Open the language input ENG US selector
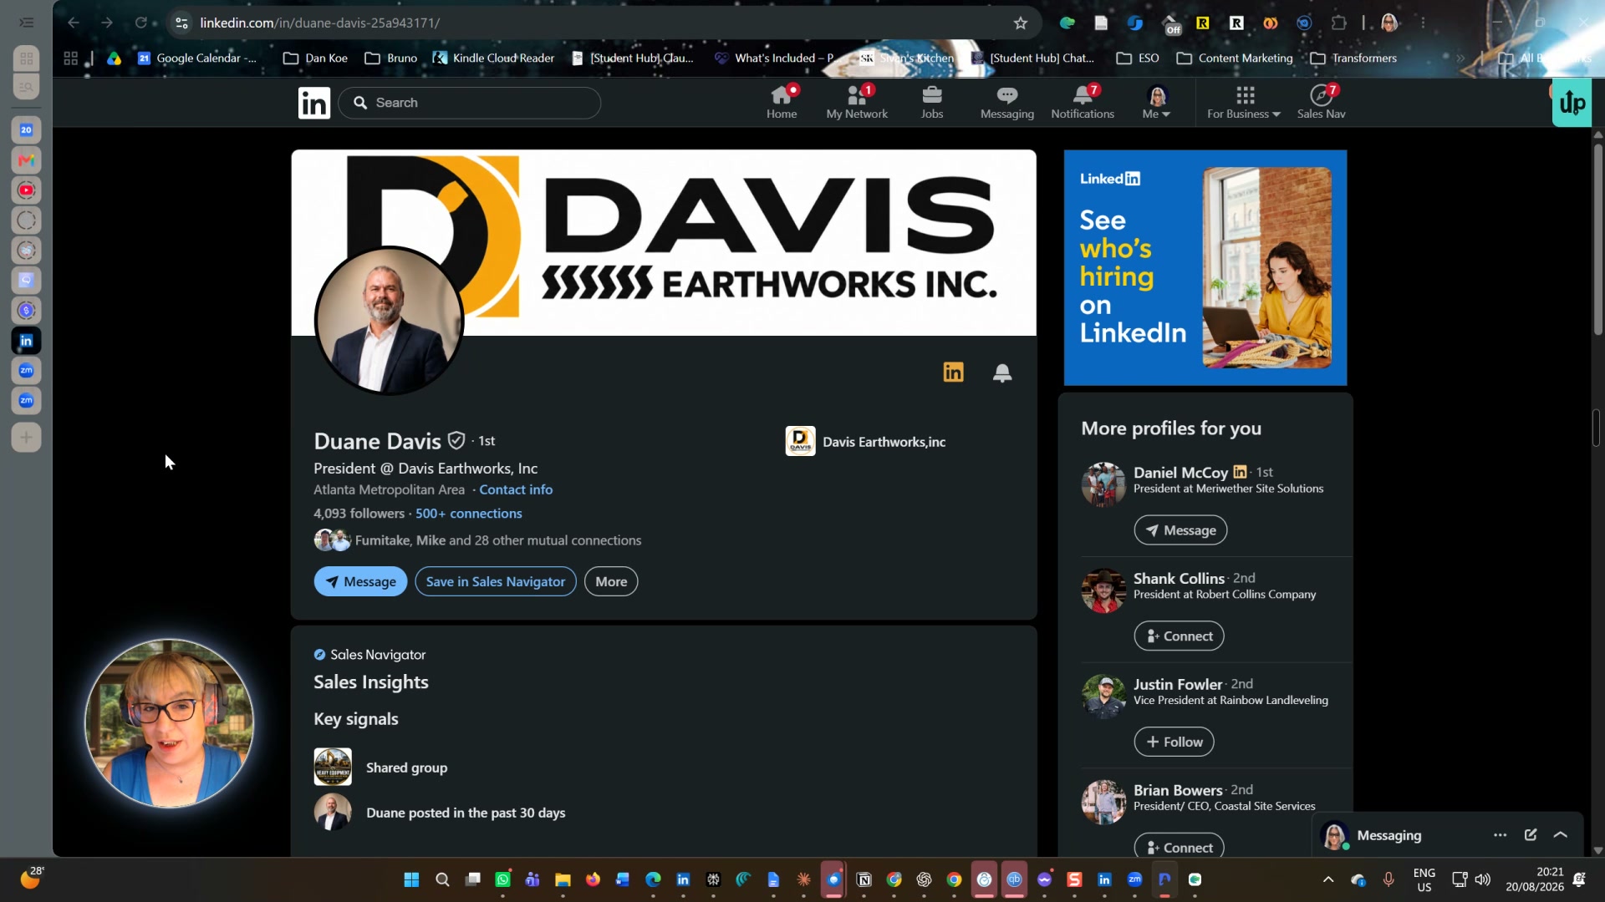This screenshot has width=1605, height=902. [1424, 879]
